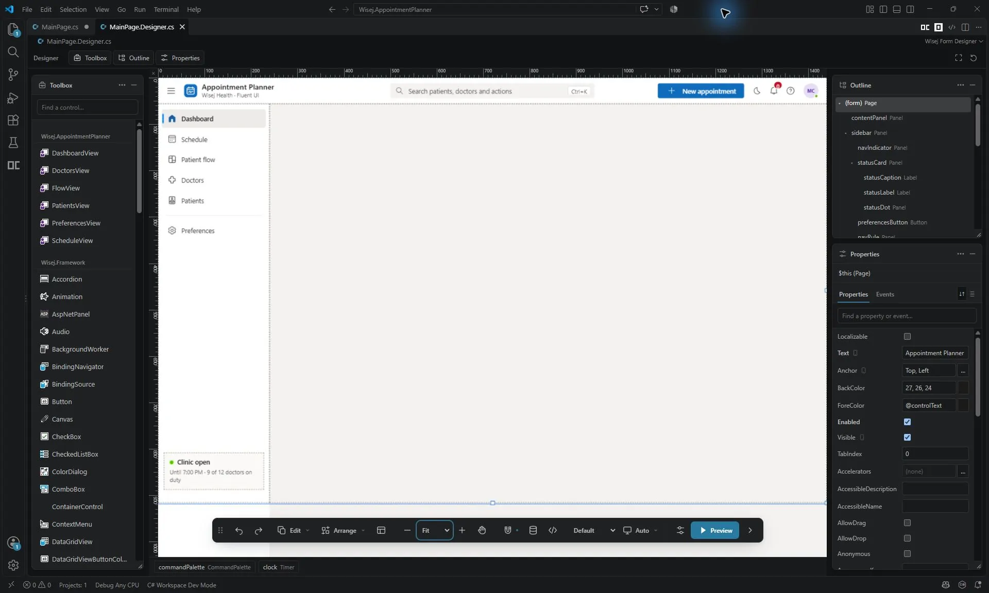Open the Default theme dropdown
Viewport: 989px width, 593px height.
click(594, 530)
